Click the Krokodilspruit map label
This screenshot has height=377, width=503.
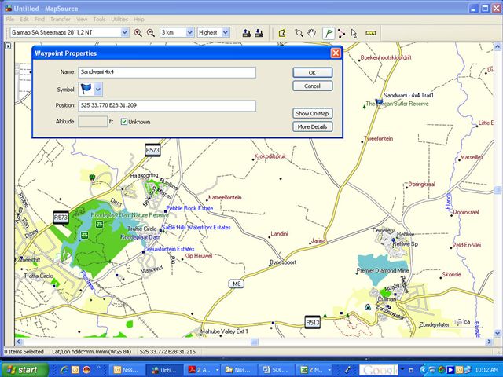(x=270, y=156)
